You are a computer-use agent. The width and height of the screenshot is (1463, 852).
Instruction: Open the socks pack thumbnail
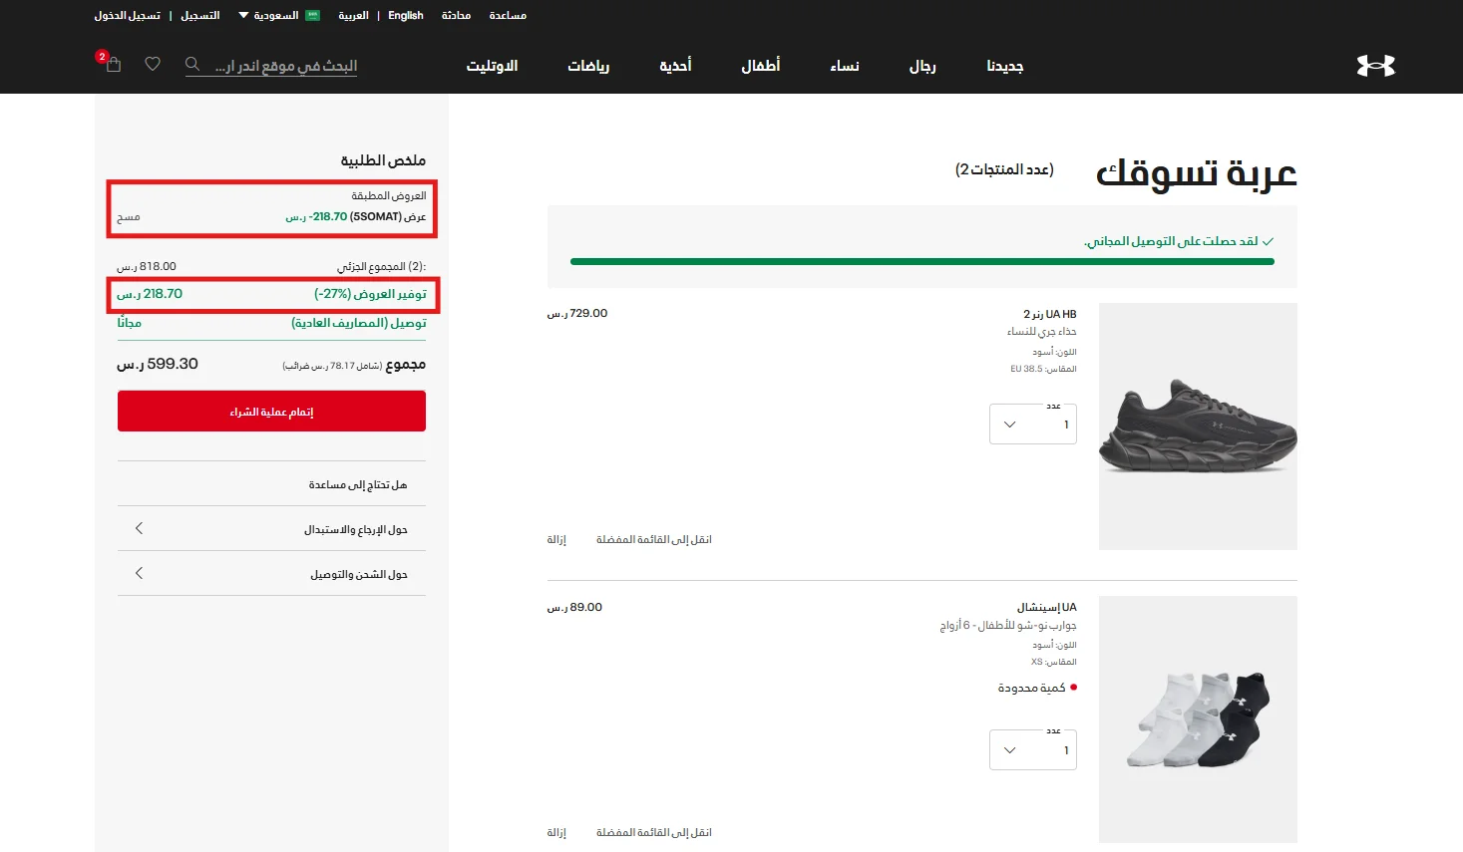[1198, 719]
